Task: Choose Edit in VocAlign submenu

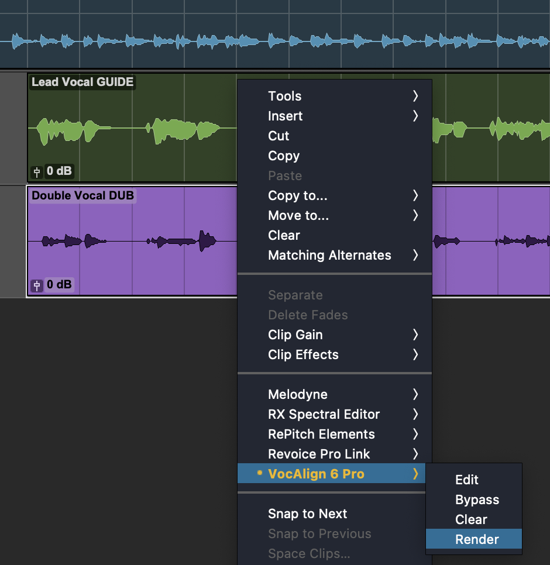Action: 467,480
